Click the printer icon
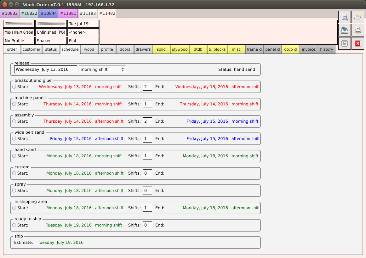Viewport: 366px width, 258px height. click(x=357, y=31)
